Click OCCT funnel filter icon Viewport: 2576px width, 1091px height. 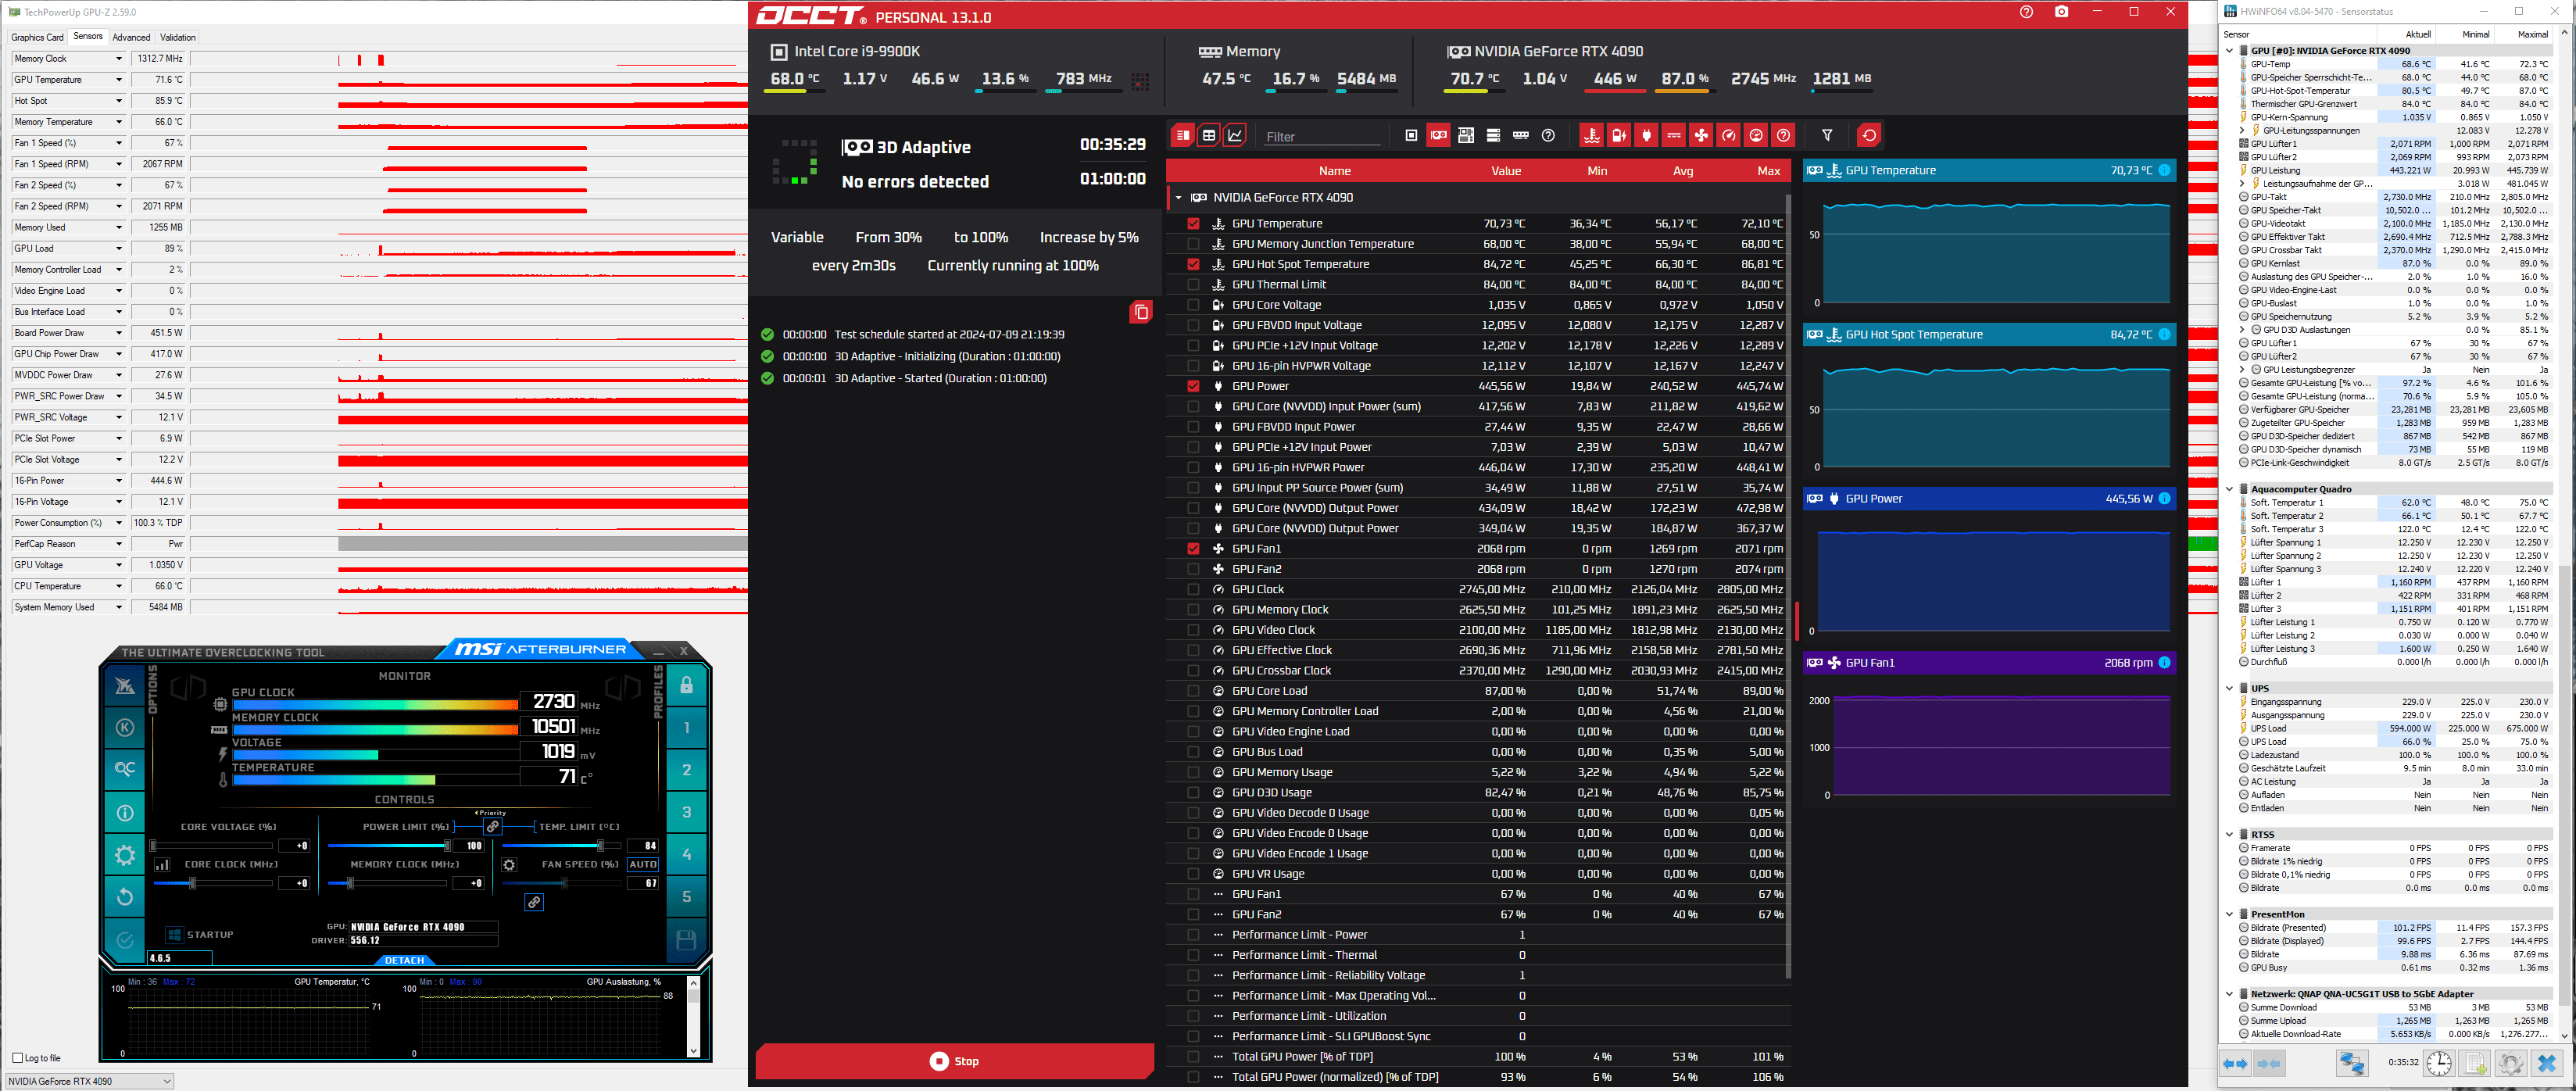pos(1827,135)
